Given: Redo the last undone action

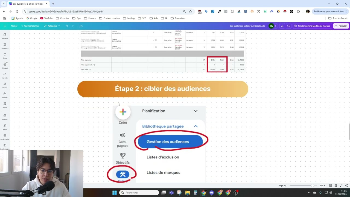Looking at the screenshot, I should tap(73, 26).
